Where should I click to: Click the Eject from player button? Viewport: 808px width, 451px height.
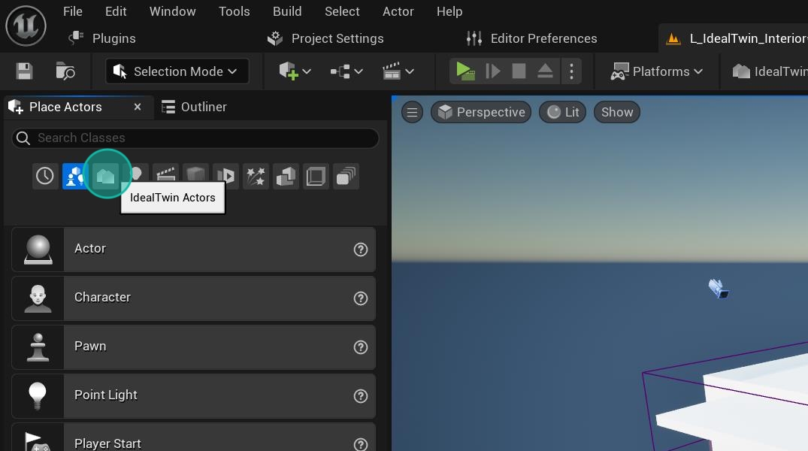(x=545, y=71)
